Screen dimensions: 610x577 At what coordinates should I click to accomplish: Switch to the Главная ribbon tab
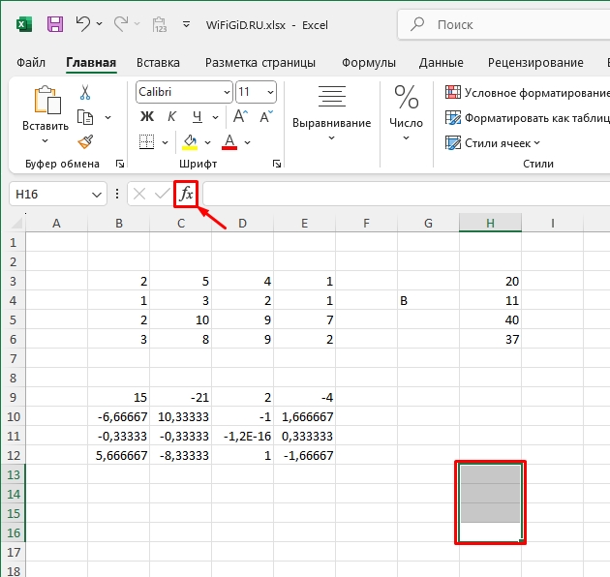coord(91,63)
